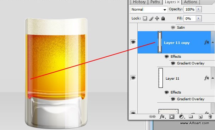This screenshot has width=215, height=130.
Task: Click the Fill value field
Action: tap(190, 18)
